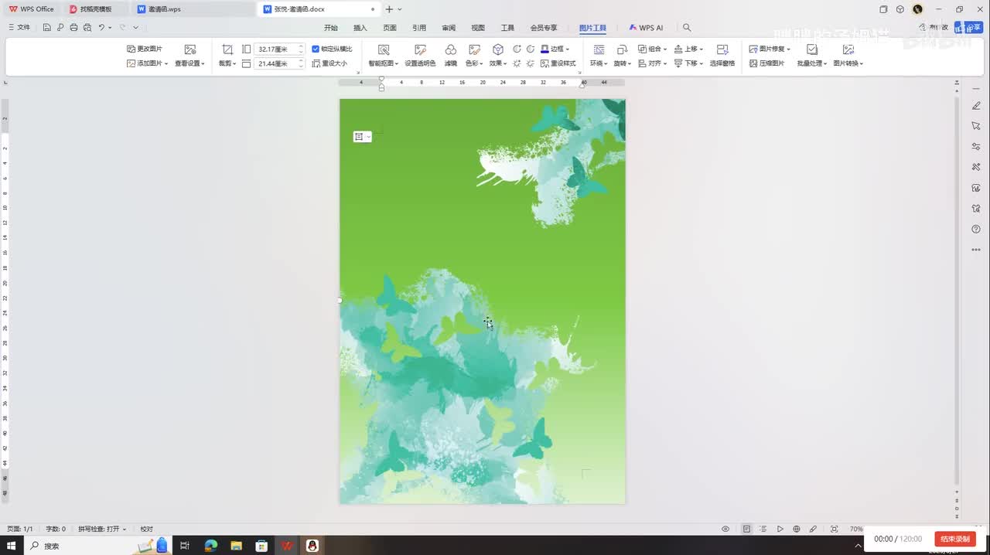Click the new tab plus button

pos(389,9)
